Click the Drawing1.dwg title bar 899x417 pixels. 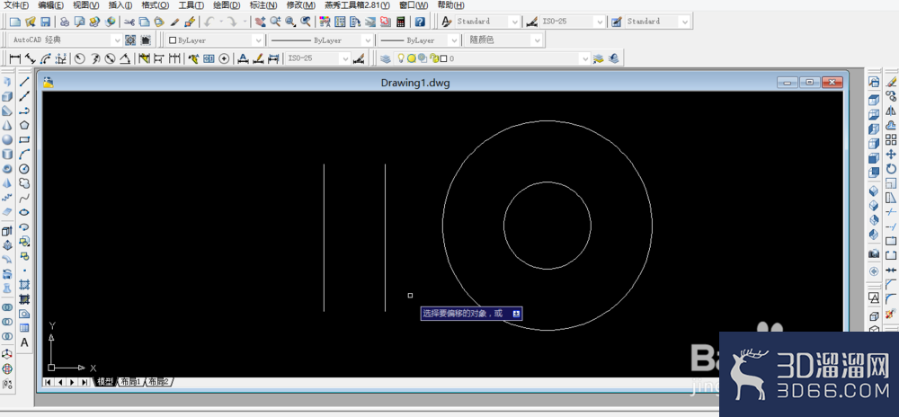415,83
